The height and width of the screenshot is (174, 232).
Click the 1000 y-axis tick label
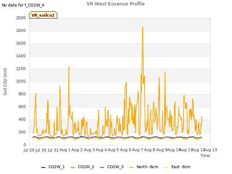coord(21,81)
